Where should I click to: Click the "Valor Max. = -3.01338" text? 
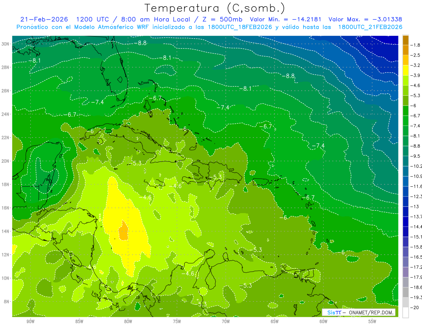pyautogui.click(x=365, y=19)
